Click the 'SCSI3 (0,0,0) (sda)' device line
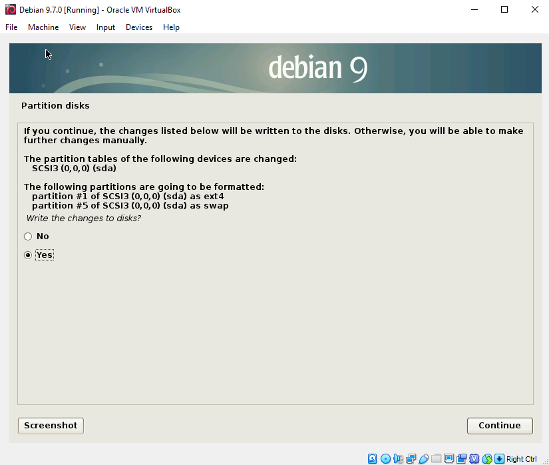This screenshot has width=549, height=465. tap(75, 168)
